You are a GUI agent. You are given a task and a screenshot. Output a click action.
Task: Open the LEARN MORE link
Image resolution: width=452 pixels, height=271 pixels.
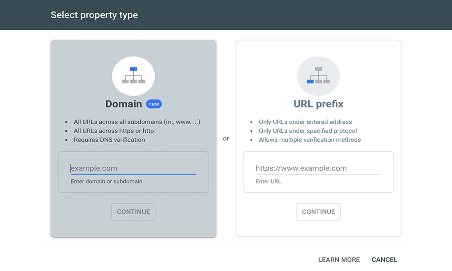pos(339,260)
